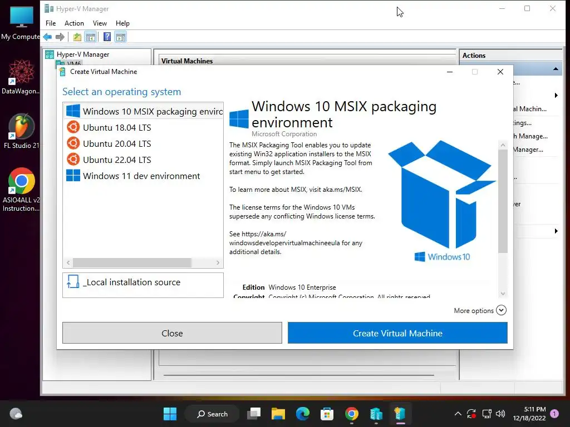Viewport: 570px width, 427px height.
Task: Select the Hyper-V Manager tree root node
Action: point(82,54)
